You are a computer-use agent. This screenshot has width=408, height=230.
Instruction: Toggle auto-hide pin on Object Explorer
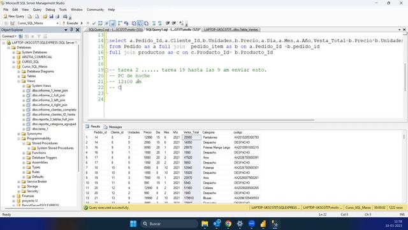pyautogui.click(x=71, y=30)
